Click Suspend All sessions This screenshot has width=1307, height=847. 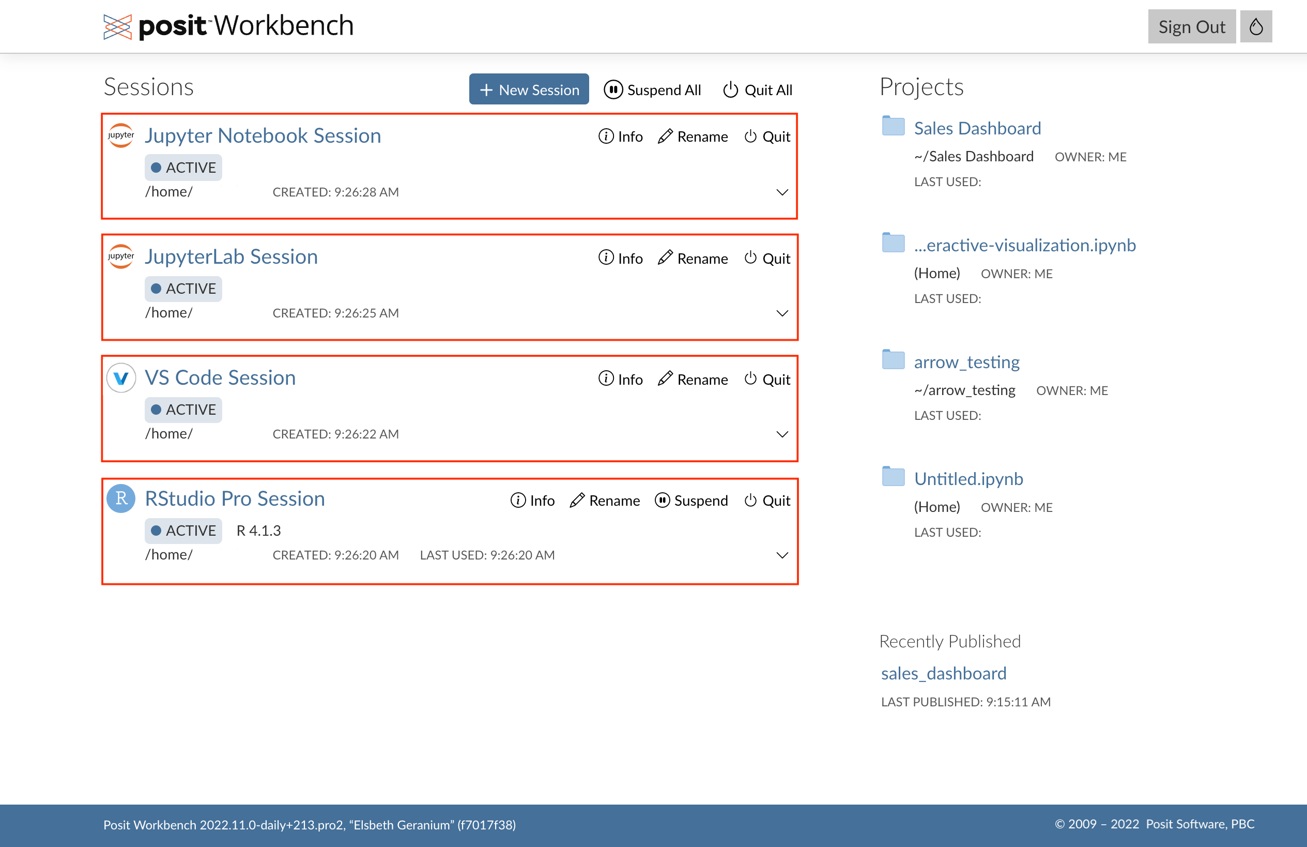pyautogui.click(x=652, y=89)
